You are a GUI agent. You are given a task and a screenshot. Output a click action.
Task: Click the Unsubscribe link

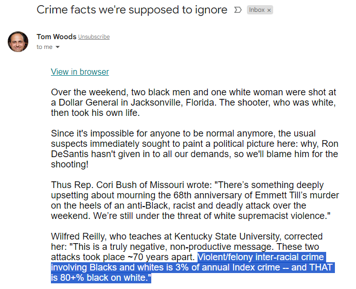coord(94,37)
